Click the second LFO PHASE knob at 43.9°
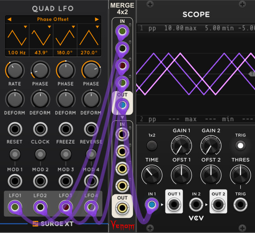Screen dimensions: 255x233 click(40, 70)
